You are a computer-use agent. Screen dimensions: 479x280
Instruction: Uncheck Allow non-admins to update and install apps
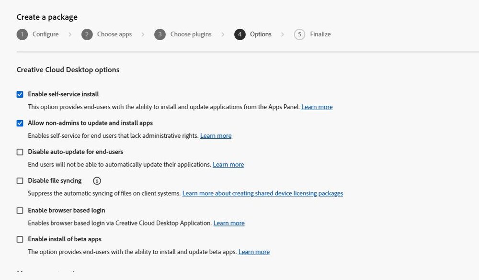tap(20, 123)
